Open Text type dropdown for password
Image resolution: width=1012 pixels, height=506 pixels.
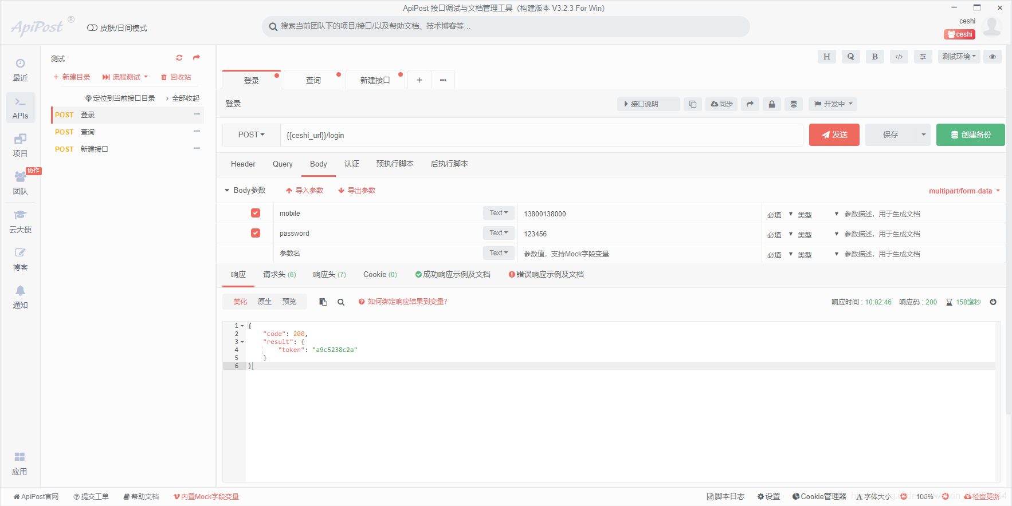(499, 233)
